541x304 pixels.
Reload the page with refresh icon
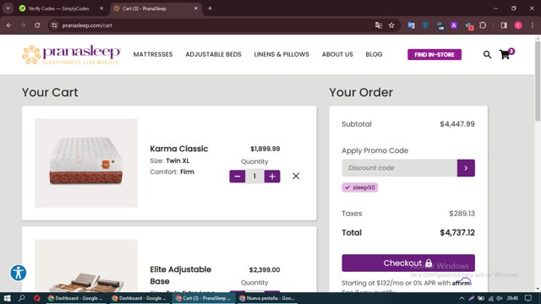(37, 25)
